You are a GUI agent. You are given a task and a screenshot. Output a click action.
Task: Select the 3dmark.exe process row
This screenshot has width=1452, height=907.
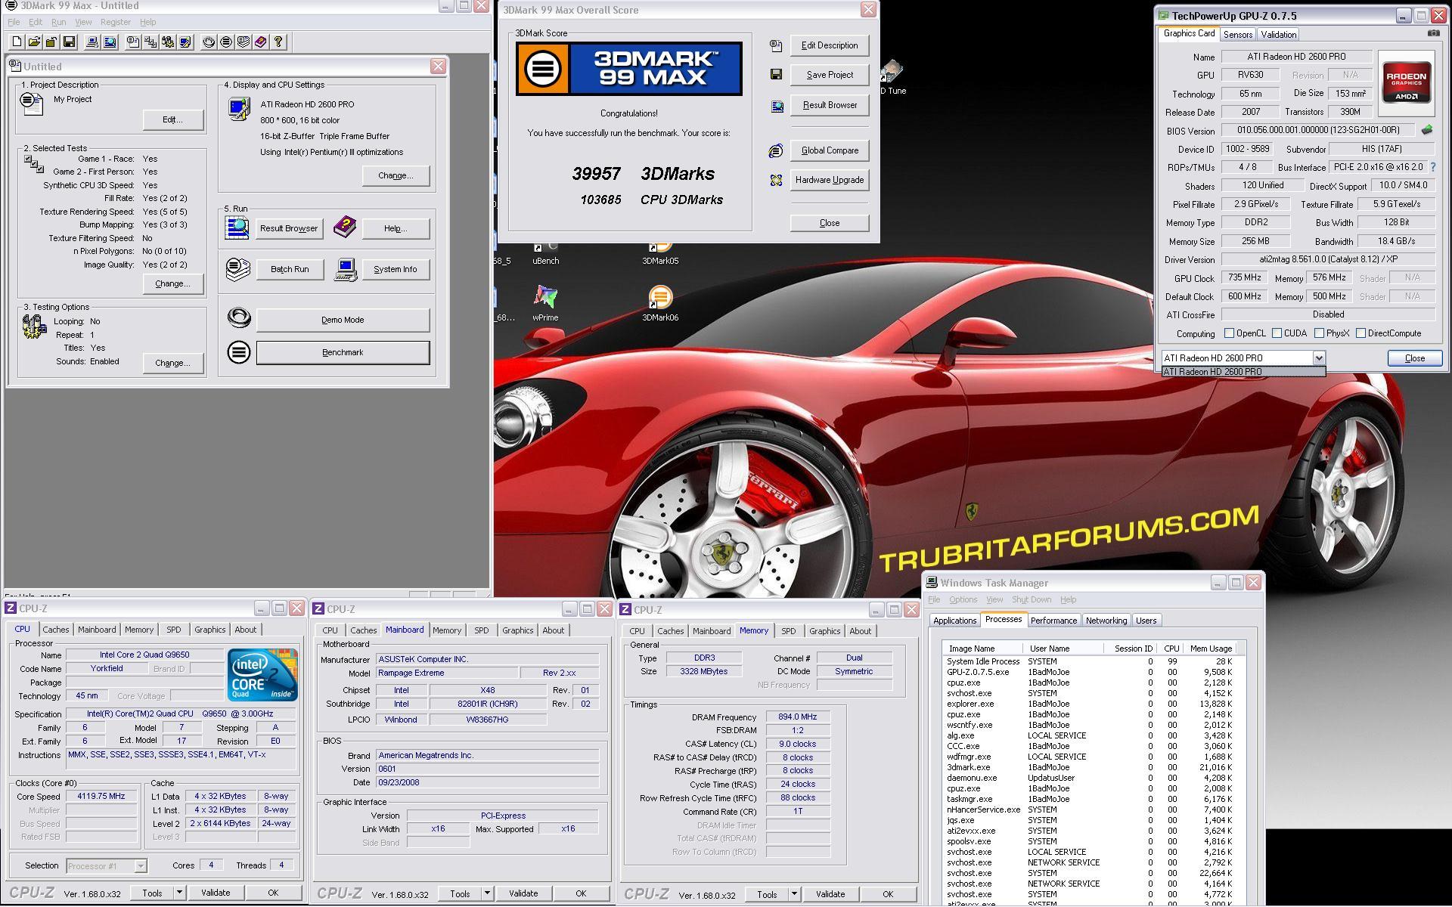(x=1089, y=767)
